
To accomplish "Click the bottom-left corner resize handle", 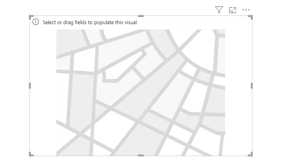I will pos(31,154).
